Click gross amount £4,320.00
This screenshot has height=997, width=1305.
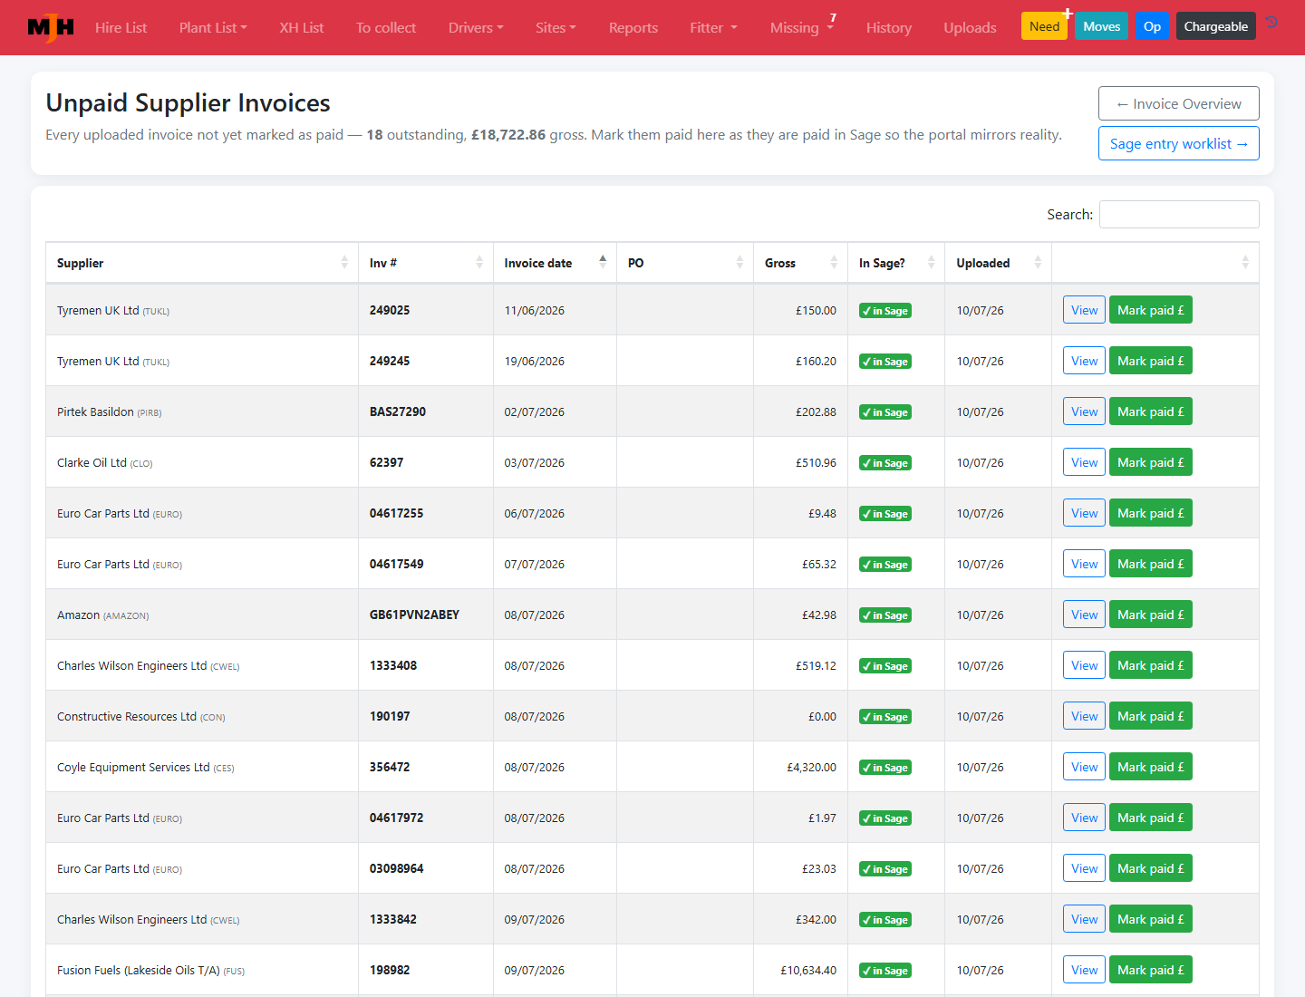point(812,768)
